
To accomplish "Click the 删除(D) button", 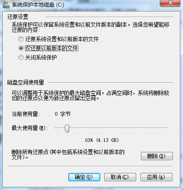I will 157,156.
